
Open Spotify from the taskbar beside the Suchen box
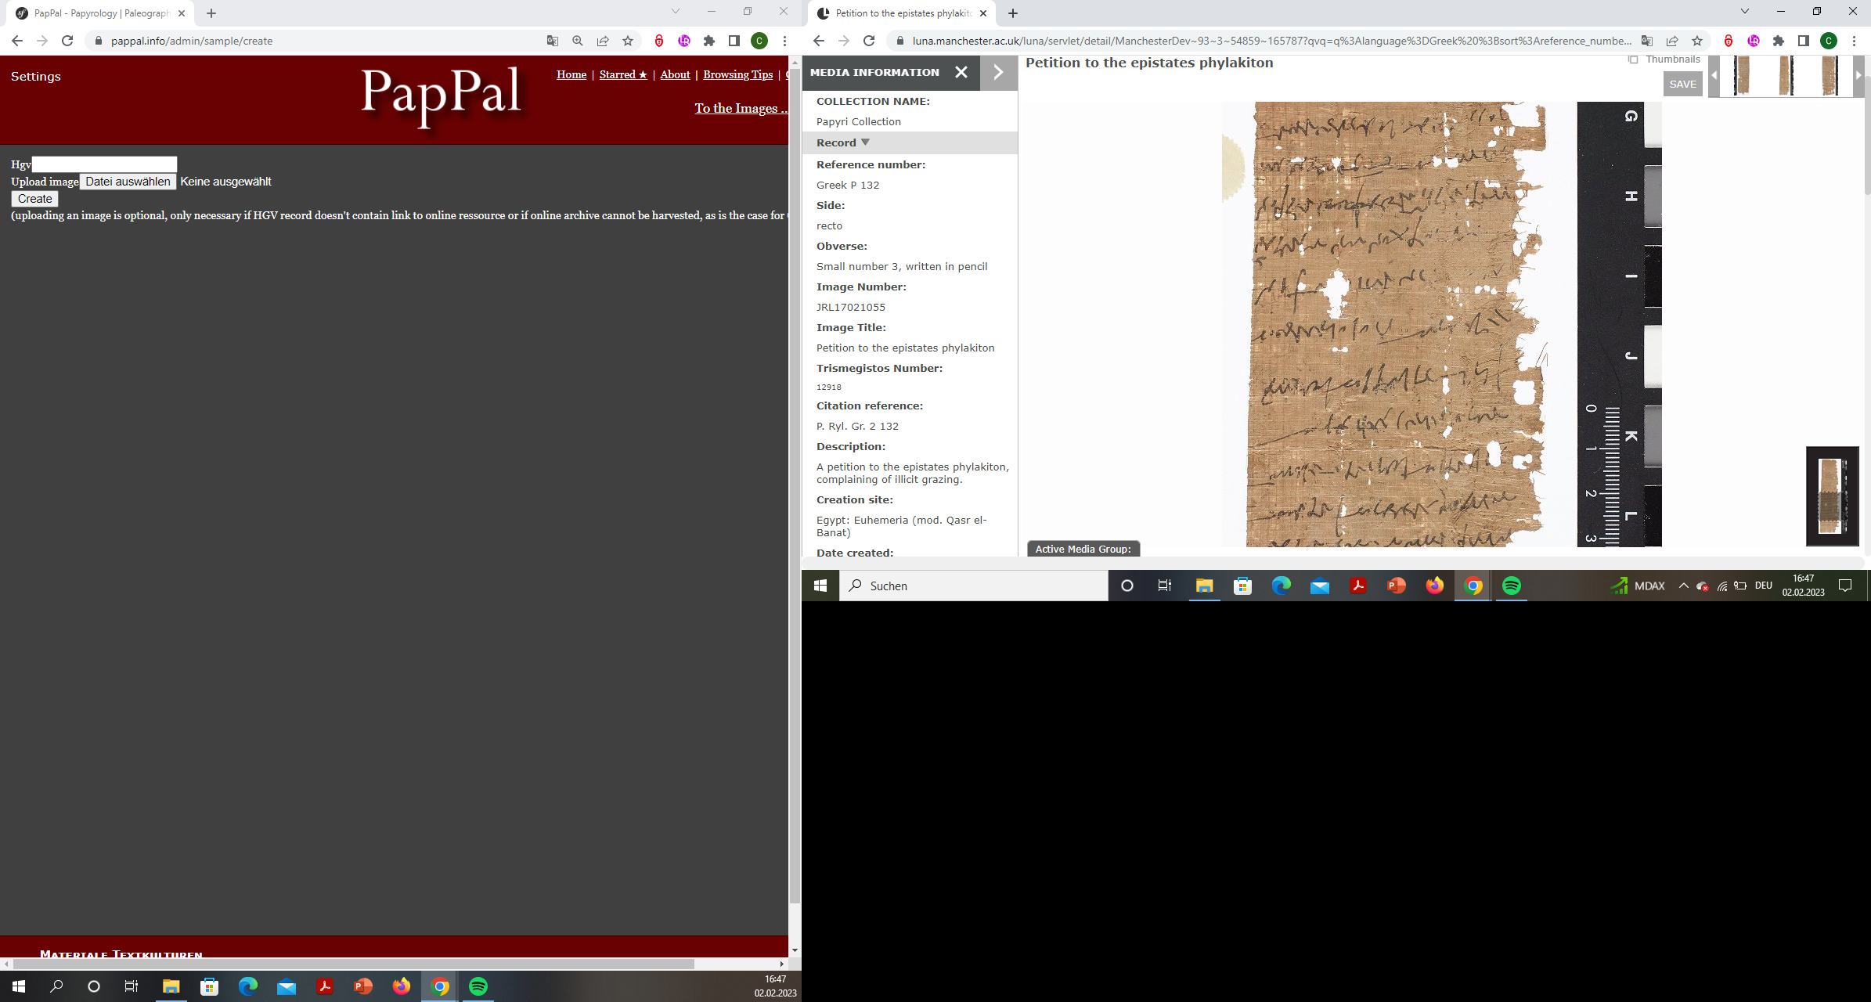[x=1512, y=586]
